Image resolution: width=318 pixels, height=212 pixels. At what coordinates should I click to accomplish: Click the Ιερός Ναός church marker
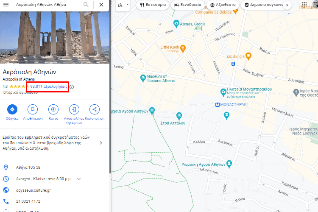click(x=296, y=92)
